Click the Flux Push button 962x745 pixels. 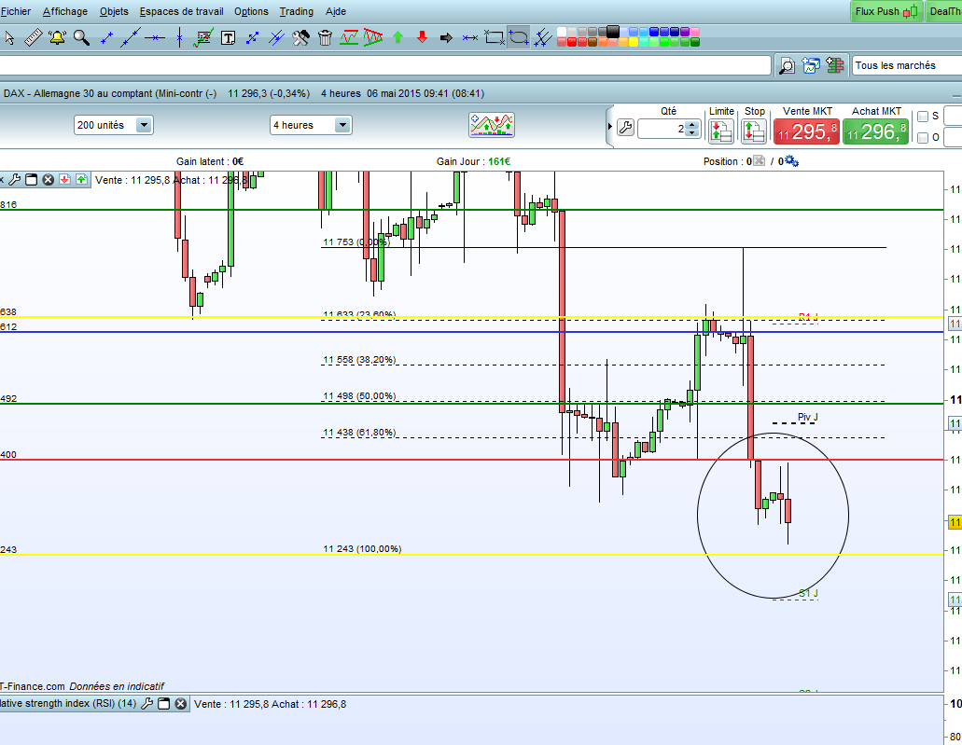pyautogui.click(x=886, y=11)
